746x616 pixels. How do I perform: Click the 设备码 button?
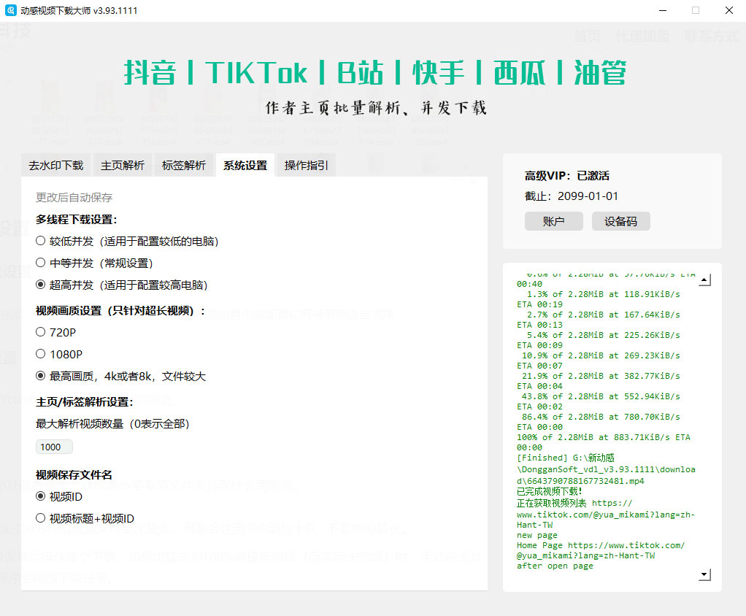click(621, 221)
